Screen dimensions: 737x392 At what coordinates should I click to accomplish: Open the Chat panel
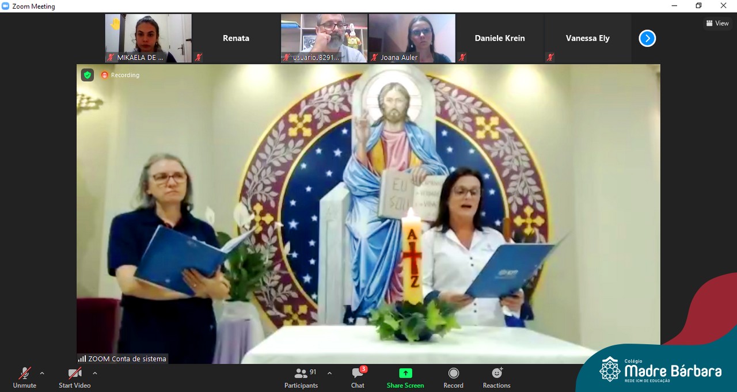pyautogui.click(x=358, y=378)
